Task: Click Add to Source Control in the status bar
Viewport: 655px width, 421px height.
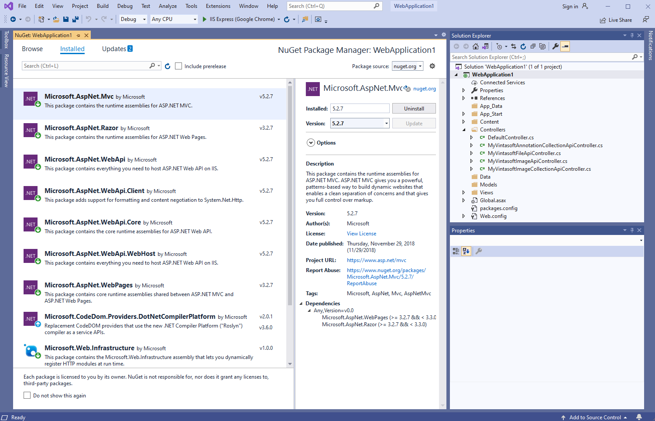Action: point(594,418)
